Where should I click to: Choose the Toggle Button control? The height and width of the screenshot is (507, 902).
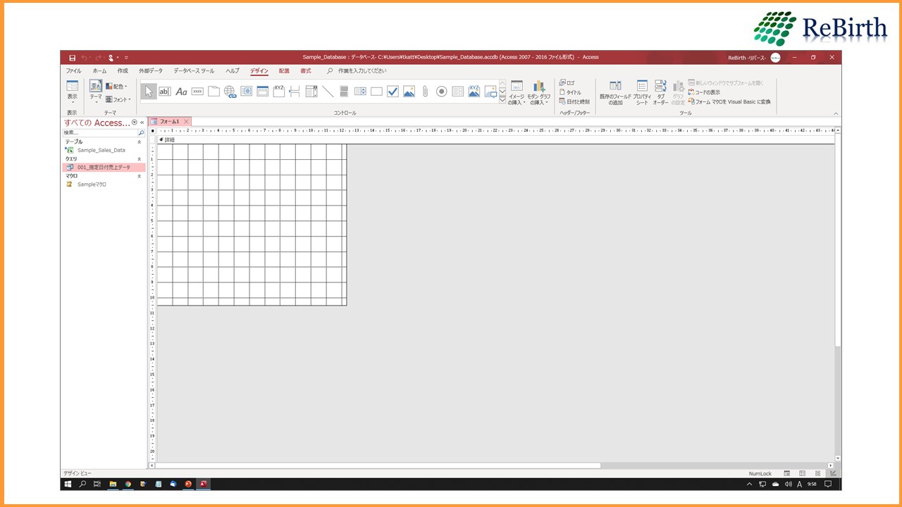[344, 92]
